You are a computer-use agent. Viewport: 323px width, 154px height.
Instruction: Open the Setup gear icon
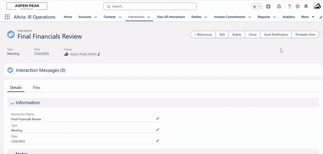pos(298,6)
